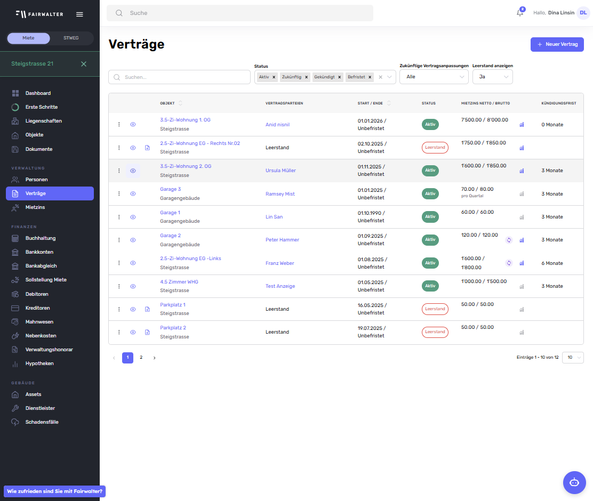Image resolution: width=593 pixels, height=501 pixels.
Task: Click the notification bell icon
Action: (x=520, y=13)
